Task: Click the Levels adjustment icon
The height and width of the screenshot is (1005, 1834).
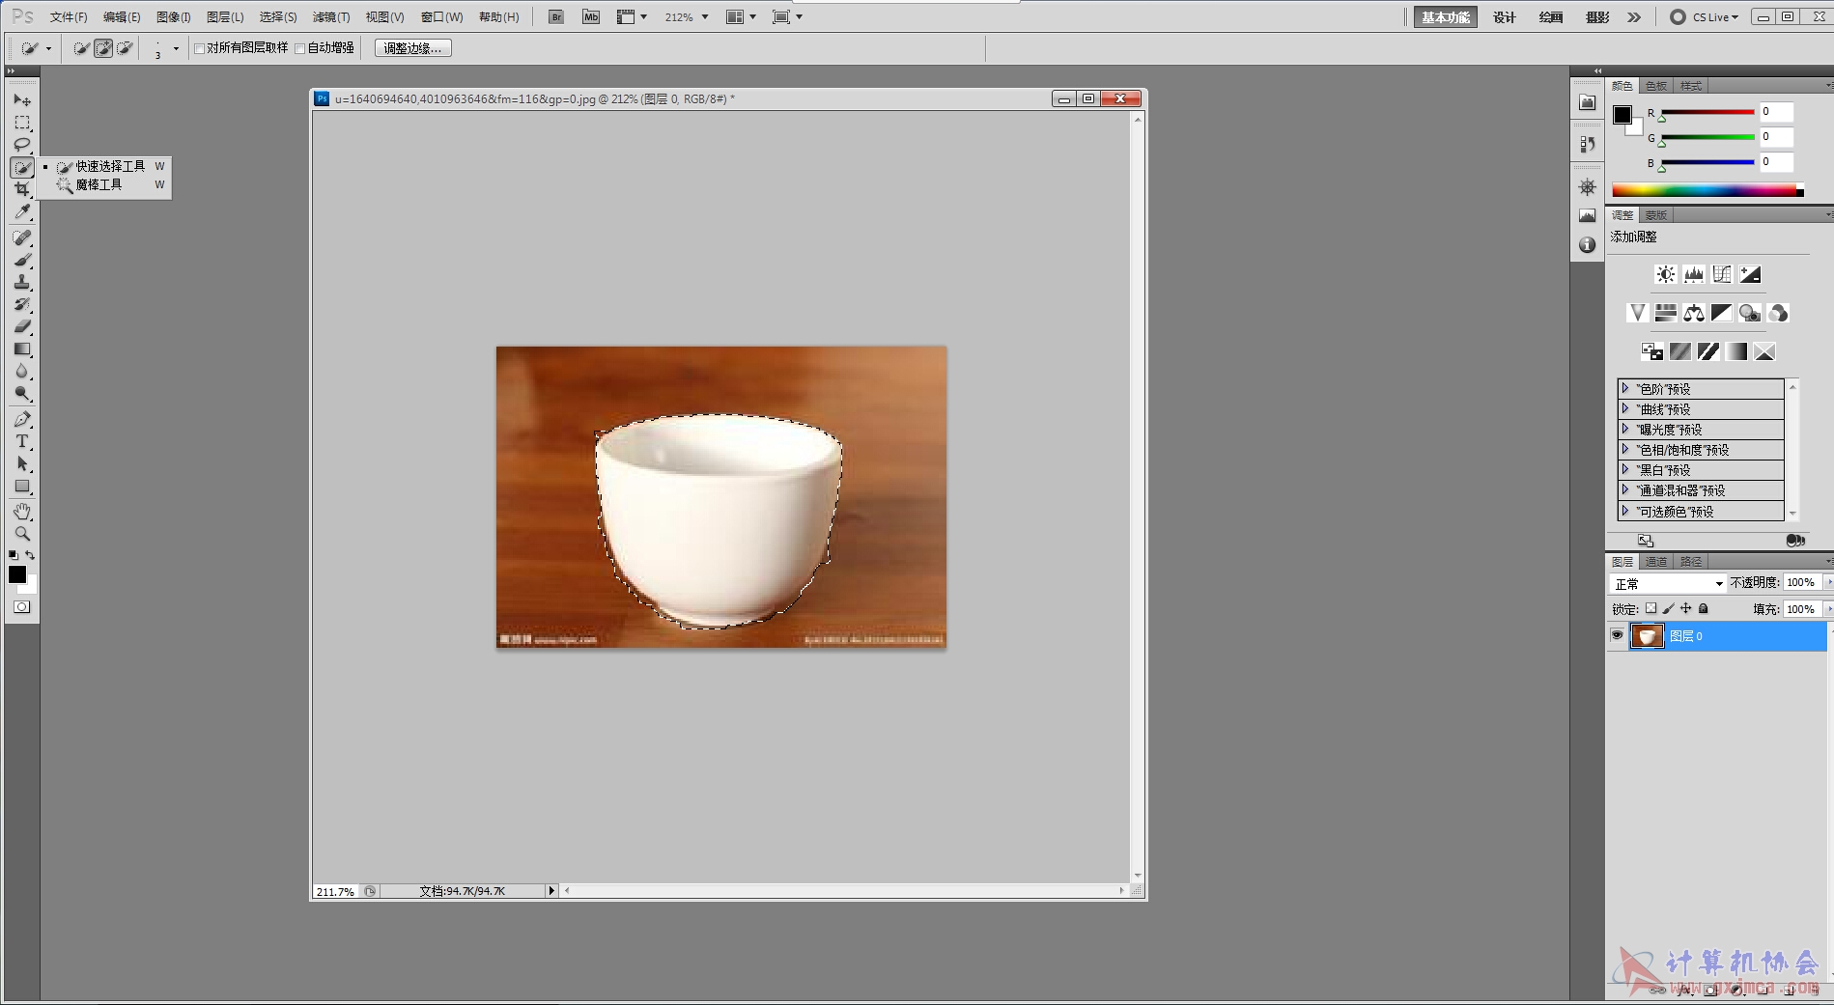Action: point(1694,274)
